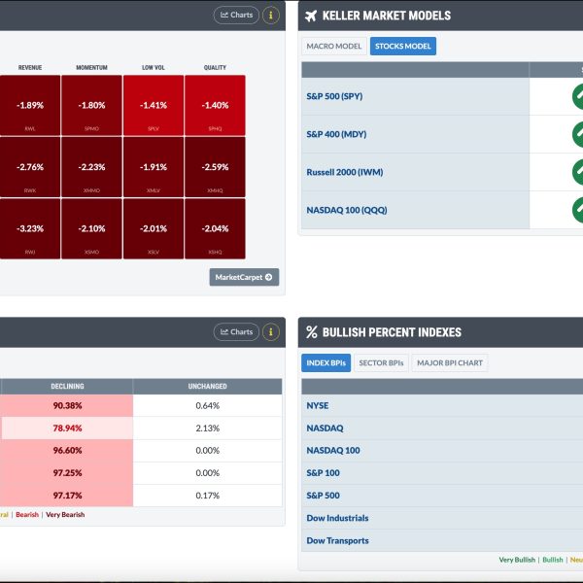Click the SPMO heatmap cell showing -1.80%
583x583 pixels.
92,105
